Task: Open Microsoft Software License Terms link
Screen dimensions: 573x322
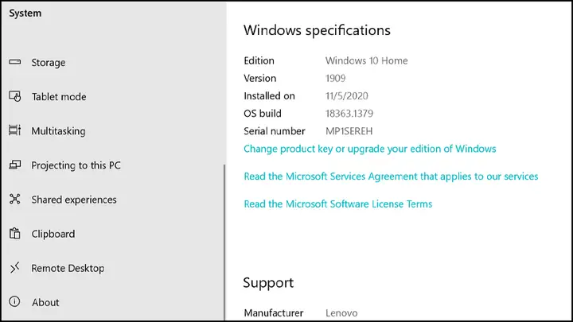Action: 338,204
